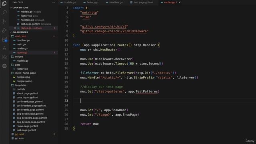
Task: Open home.page.gohtml template
Action: click(x=27, y=126)
